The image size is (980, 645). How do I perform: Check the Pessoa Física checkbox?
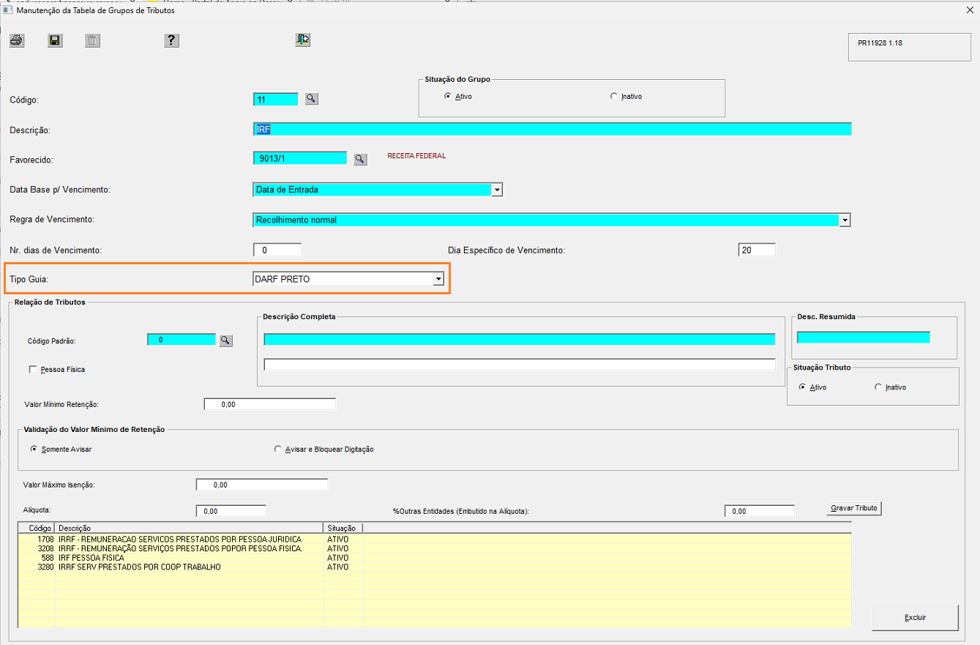pyautogui.click(x=33, y=370)
